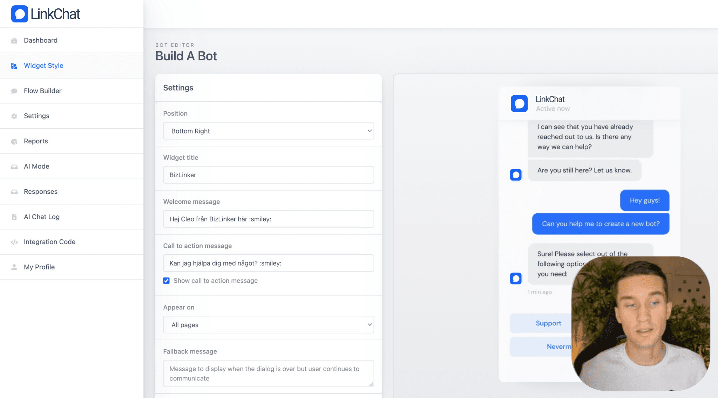The height and width of the screenshot is (398, 718).
Task: Click the Flow Builder chat bubble icon
Action: point(14,91)
